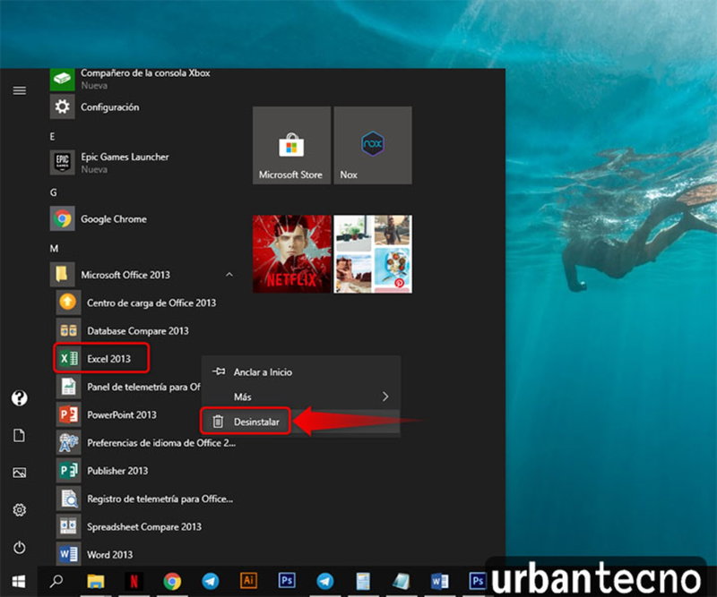
Task: Open first Photoshop icon in taskbar
Action: coord(287,581)
